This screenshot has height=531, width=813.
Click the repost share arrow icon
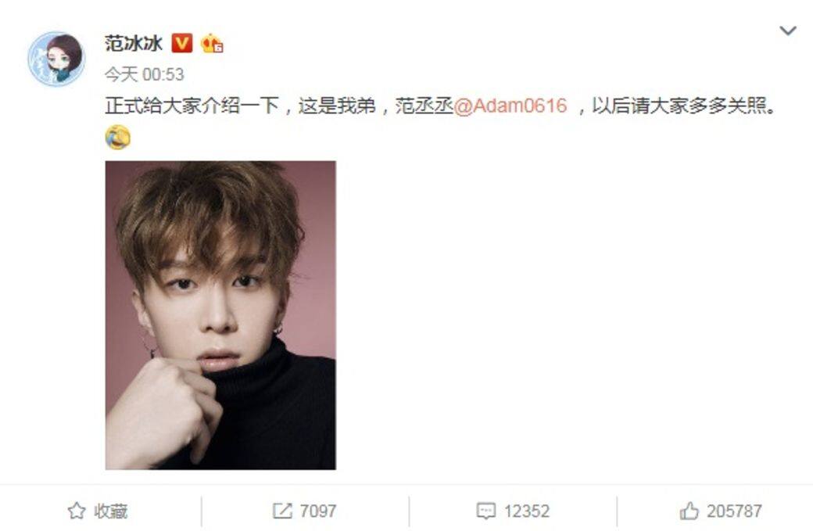[282, 511]
